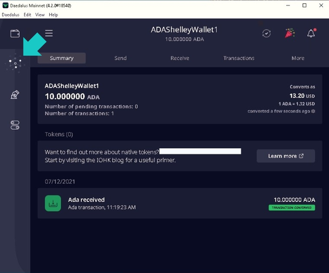The image size is (329, 273).
Task: Open the More tab
Action: (298, 58)
